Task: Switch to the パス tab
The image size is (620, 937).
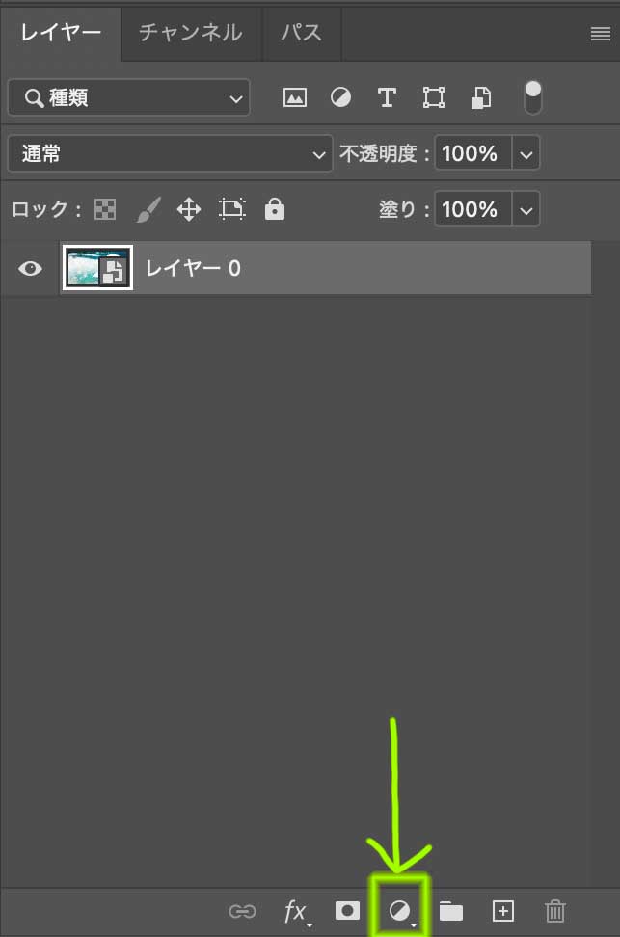Action: 302,33
